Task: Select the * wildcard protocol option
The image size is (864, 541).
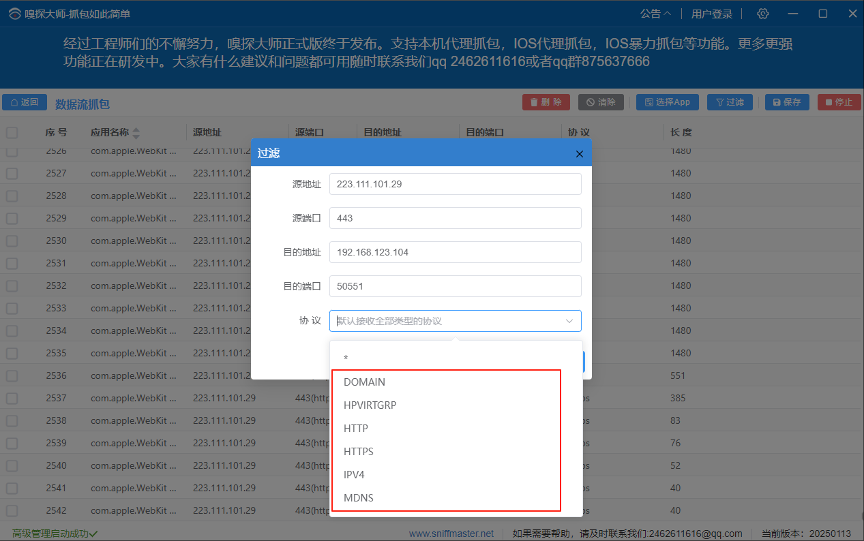Action: click(x=456, y=358)
